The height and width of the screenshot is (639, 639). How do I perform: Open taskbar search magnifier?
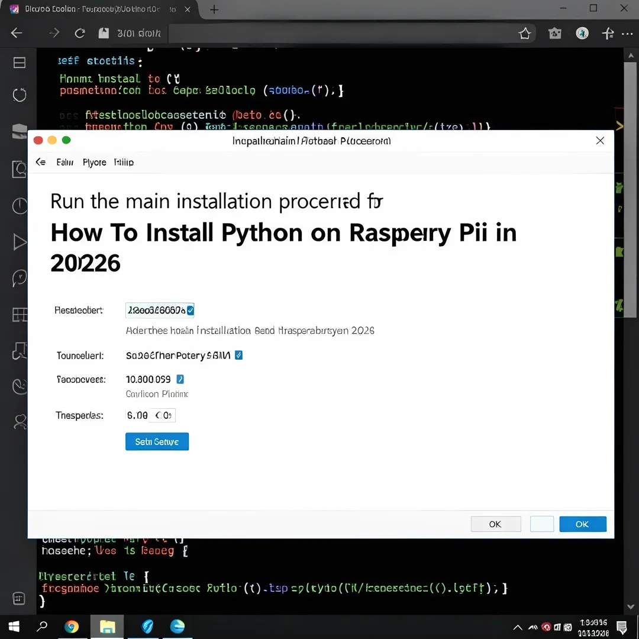tap(42, 627)
